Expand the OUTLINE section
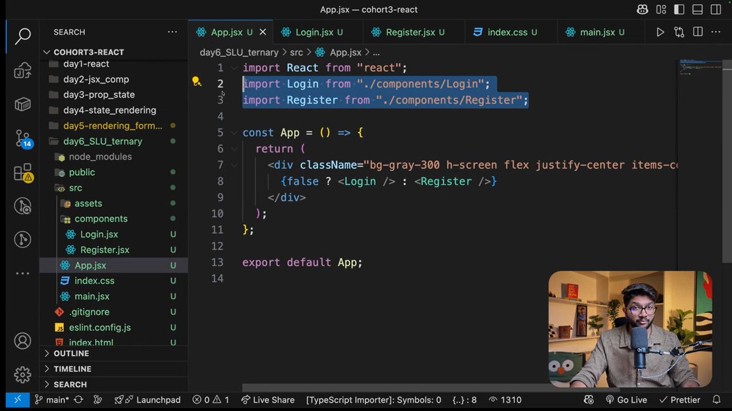Image resolution: width=732 pixels, height=411 pixels. pyautogui.click(x=113, y=354)
